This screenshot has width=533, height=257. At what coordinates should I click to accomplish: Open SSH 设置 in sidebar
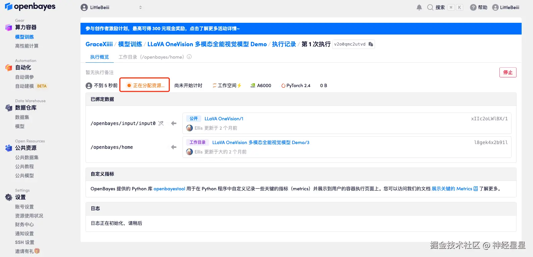point(25,242)
